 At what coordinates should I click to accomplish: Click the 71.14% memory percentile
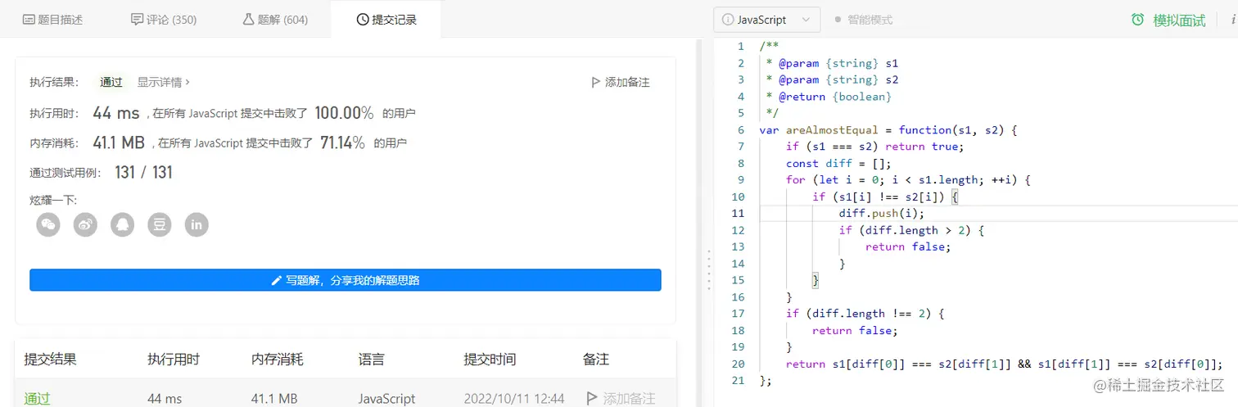[342, 142]
